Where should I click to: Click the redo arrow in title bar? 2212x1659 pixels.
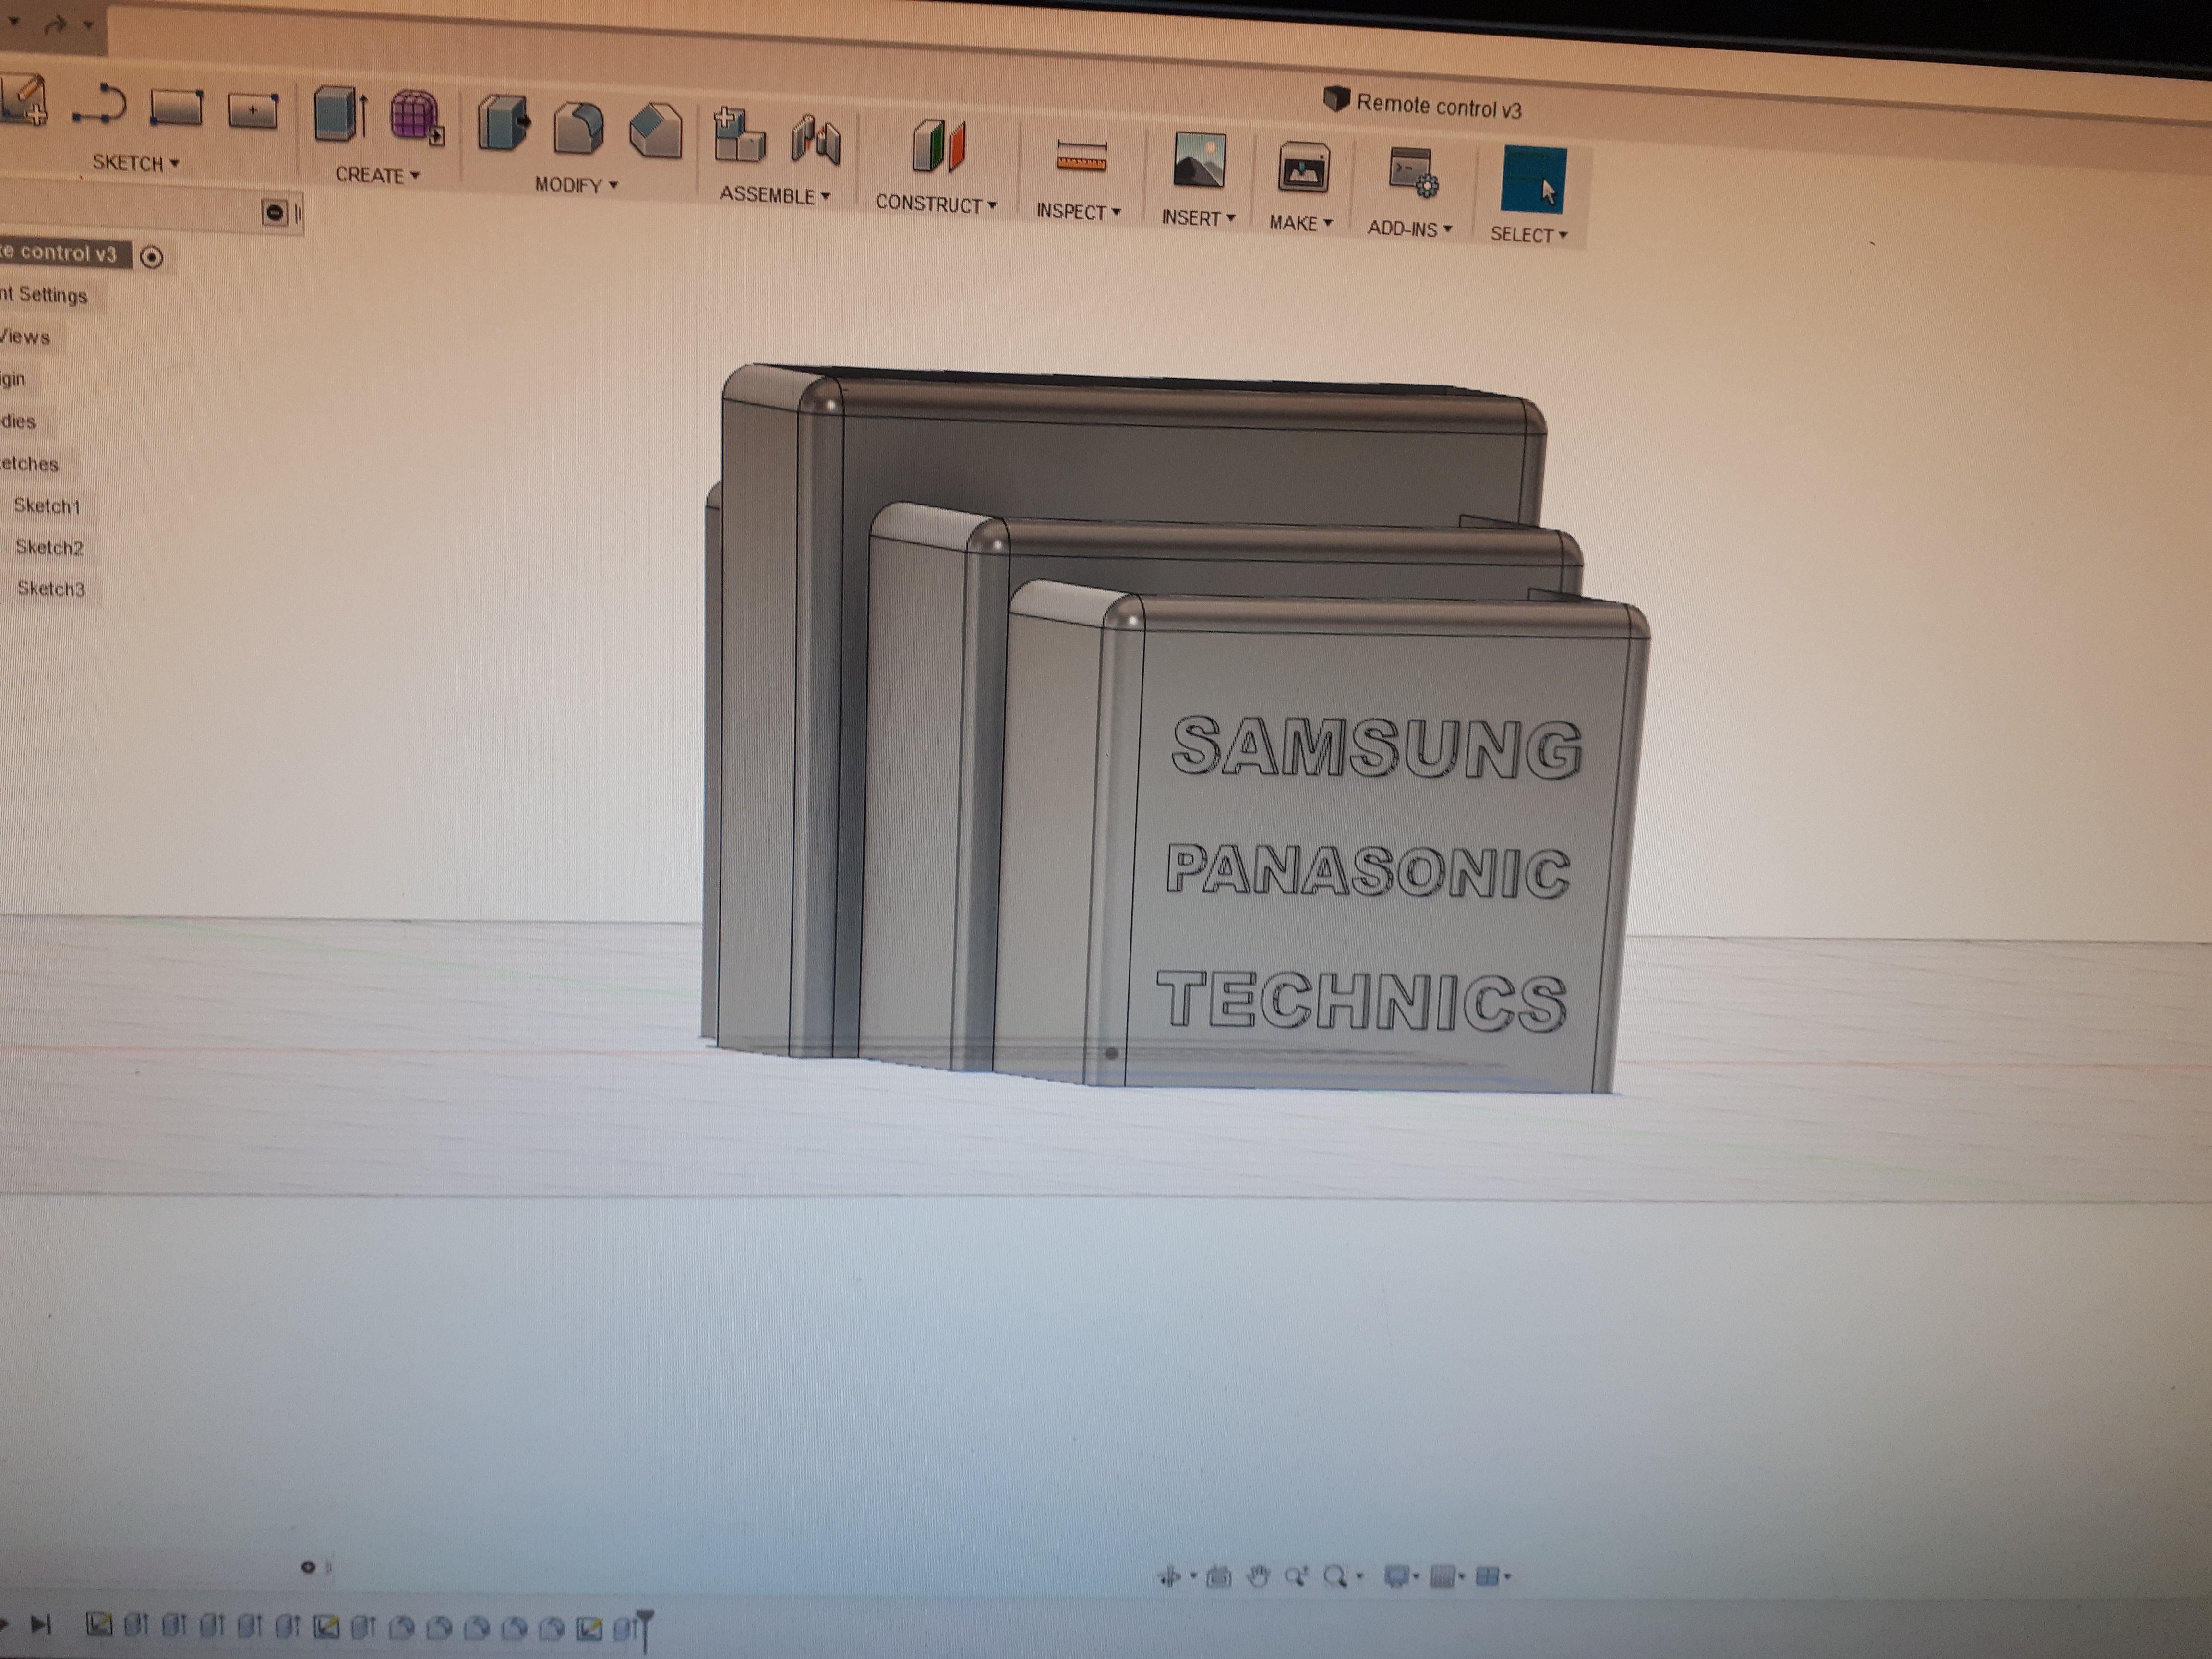(56, 24)
